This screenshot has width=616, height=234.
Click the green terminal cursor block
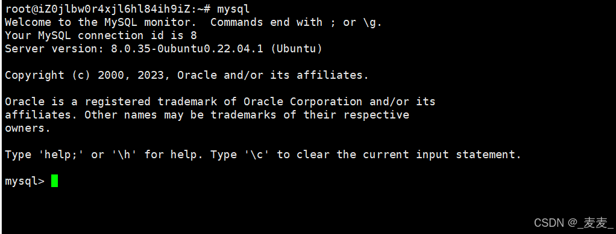tap(55, 181)
